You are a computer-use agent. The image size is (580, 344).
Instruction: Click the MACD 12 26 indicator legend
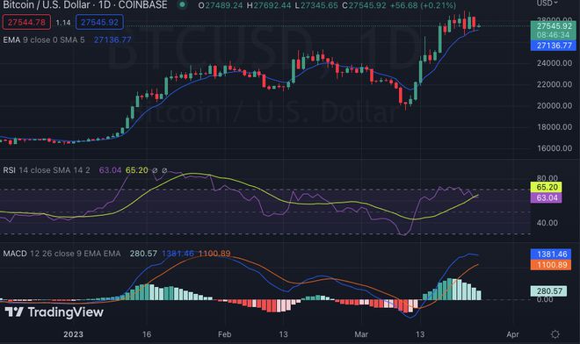pos(62,254)
